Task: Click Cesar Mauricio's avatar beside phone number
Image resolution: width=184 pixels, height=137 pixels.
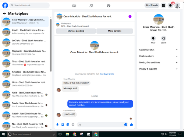Action: (x=59, y=115)
